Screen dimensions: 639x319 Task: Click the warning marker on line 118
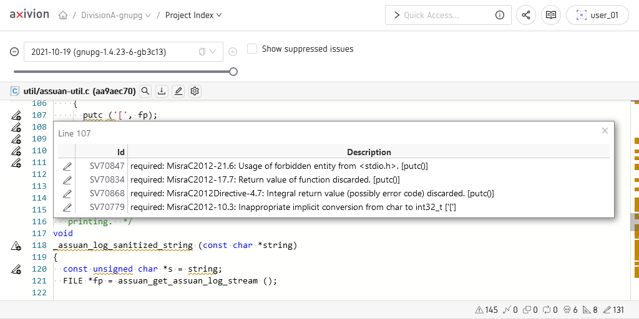16,245
